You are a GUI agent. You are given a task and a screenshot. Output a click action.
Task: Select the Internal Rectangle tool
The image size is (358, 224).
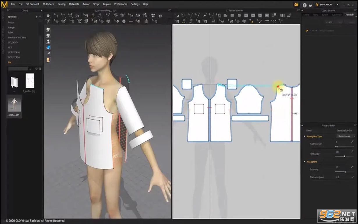[253, 16]
